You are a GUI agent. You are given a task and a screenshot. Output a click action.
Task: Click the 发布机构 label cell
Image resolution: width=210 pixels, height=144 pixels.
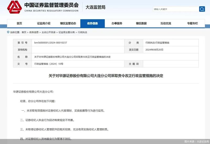point(22,50)
